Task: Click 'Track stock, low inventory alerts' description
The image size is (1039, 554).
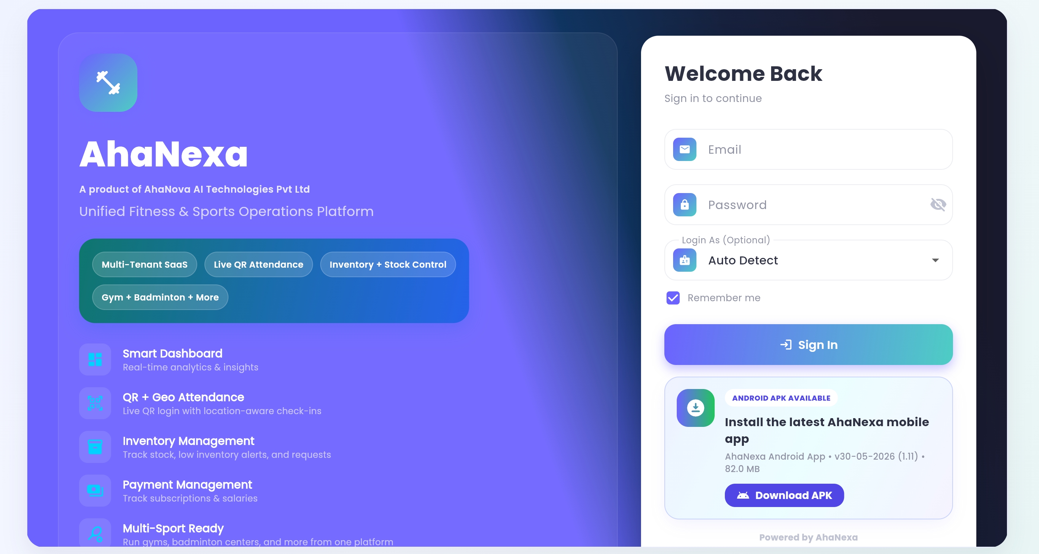Action: tap(227, 455)
